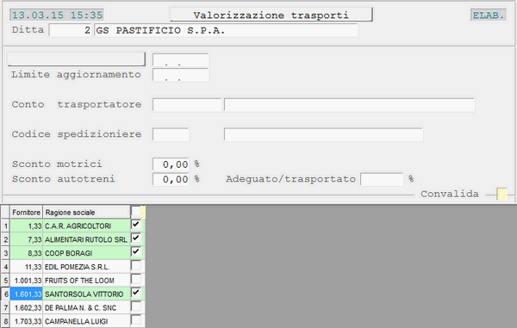Select the C.A.R. AGRICOLTORI name cell

pyautogui.click(x=86, y=226)
